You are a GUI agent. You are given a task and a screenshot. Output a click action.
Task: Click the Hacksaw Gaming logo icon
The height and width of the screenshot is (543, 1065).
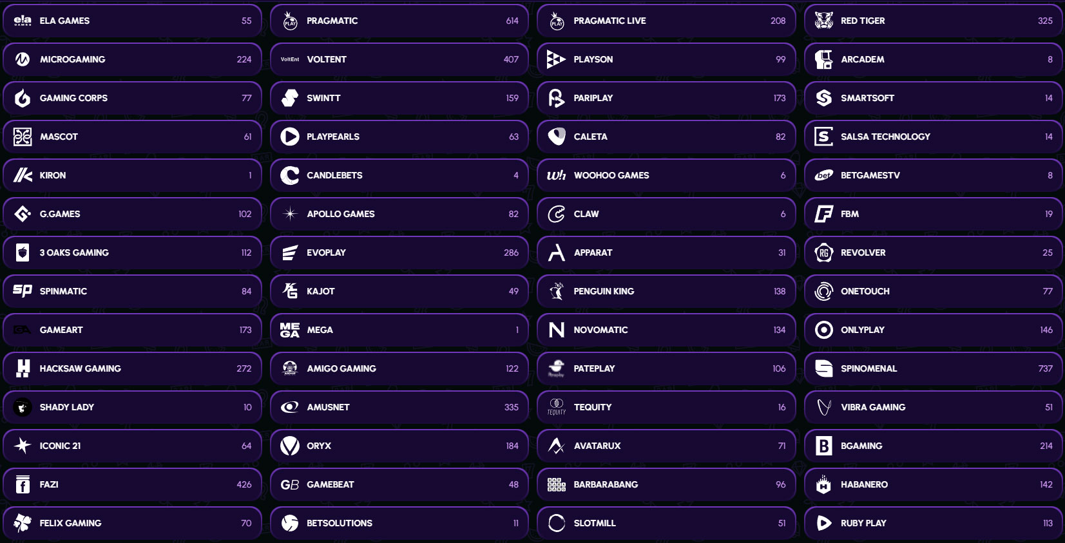pos(23,368)
